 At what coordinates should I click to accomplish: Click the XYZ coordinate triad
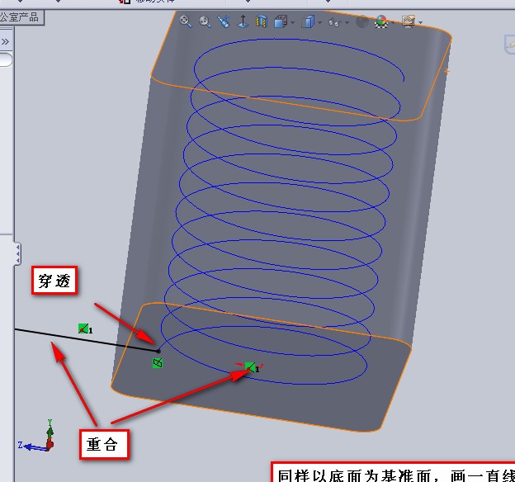tap(37, 436)
